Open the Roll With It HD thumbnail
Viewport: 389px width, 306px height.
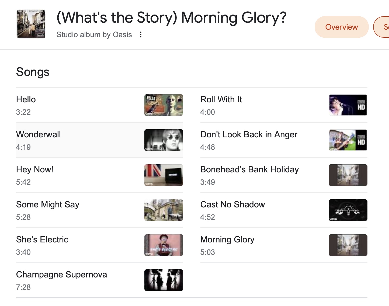coord(348,105)
